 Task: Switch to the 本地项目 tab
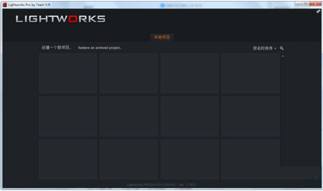162,37
